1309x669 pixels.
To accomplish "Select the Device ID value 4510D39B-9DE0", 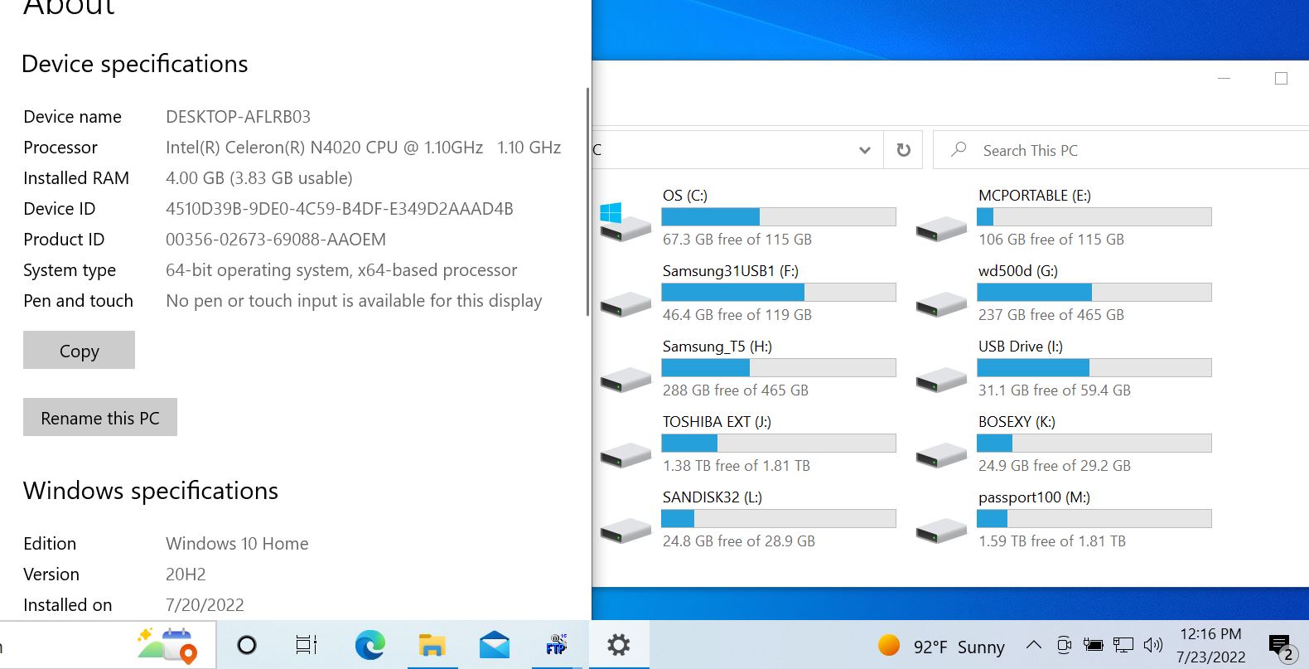I will point(340,209).
